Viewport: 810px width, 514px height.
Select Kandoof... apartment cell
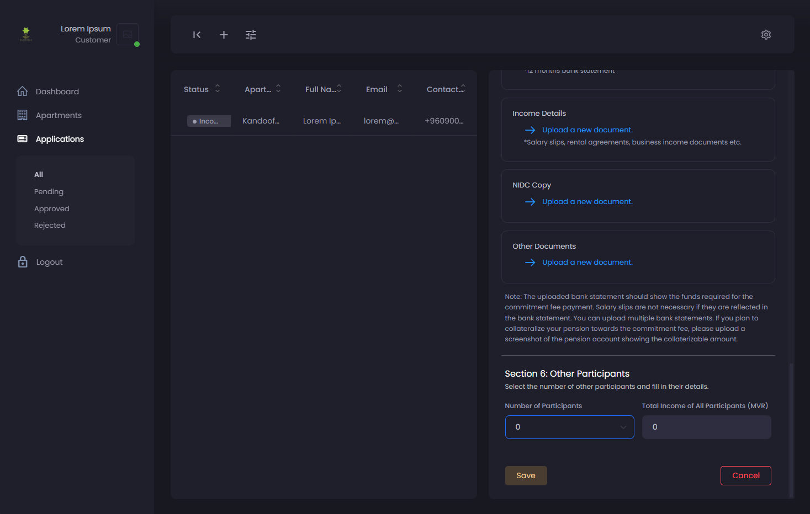(261, 121)
